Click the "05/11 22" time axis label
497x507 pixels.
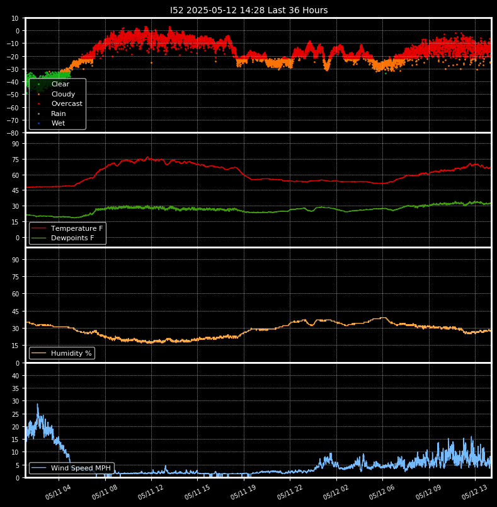tap(289, 492)
